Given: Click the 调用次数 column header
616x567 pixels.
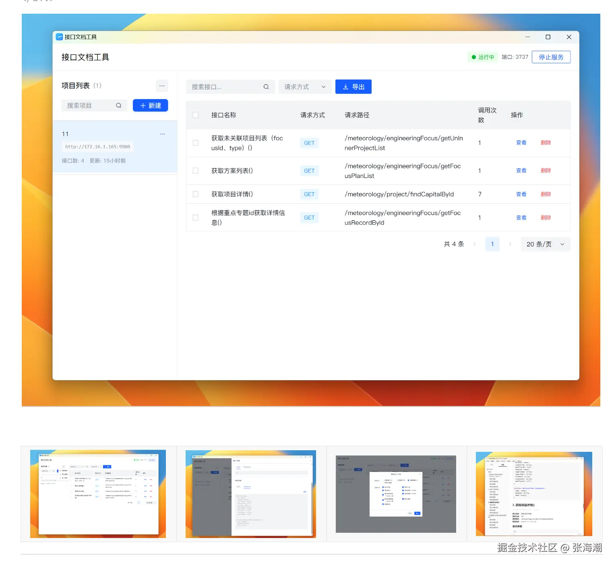Looking at the screenshot, I should click(x=487, y=115).
